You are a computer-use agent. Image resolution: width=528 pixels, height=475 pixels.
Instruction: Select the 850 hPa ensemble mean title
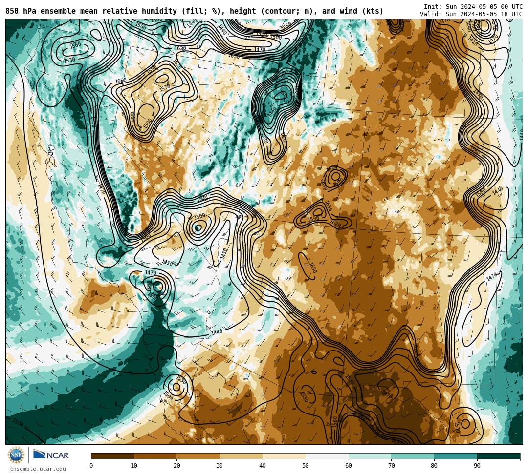(194, 11)
